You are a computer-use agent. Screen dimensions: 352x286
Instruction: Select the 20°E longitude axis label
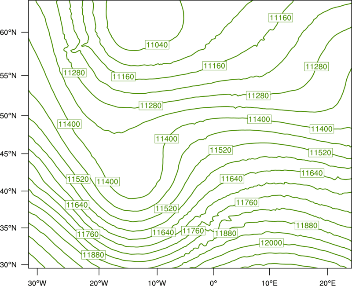point(327,283)
